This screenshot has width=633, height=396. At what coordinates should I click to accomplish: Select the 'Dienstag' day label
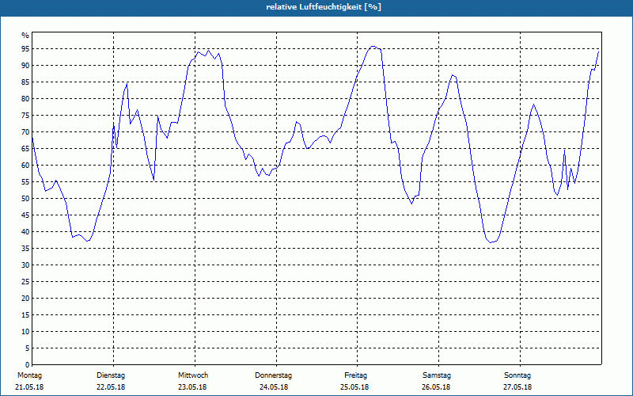(x=111, y=375)
